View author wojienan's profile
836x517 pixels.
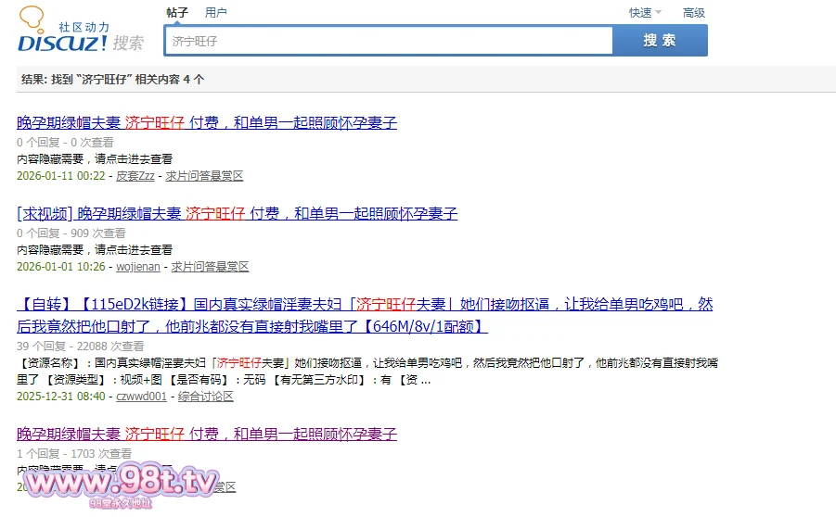(x=137, y=267)
